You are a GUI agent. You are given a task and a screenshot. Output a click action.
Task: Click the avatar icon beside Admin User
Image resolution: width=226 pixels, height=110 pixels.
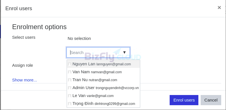pos(70,88)
